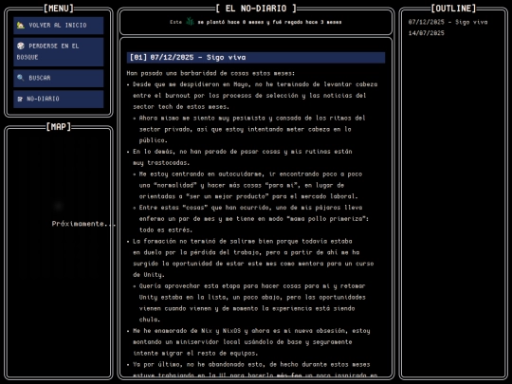Select the entry heading [01] 07/12/2025 - Sigo viva
This screenshot has height=384, width=512.
256,58
